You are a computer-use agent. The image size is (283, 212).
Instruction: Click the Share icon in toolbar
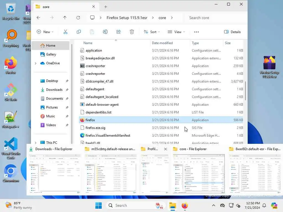119,32
